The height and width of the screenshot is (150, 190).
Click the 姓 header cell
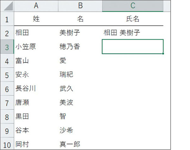pyautogui.click(x=36, y=19)
